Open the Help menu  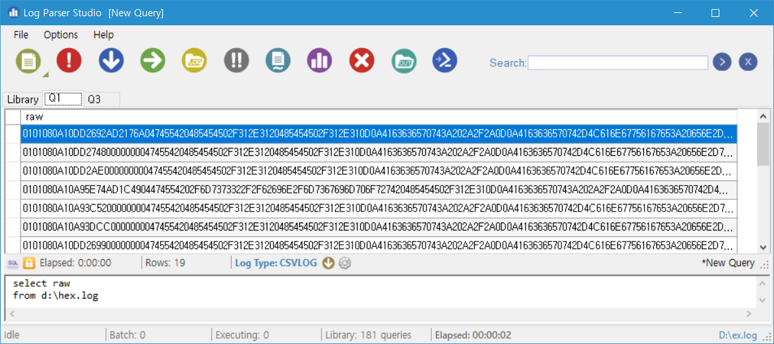103,34
